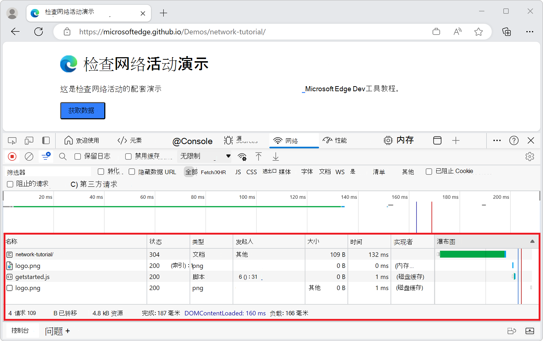The height and width of the screenshot is (341, 543).
Task: Filter requests by CSS type
Action: pyautogui.click(x=252, y=172)
